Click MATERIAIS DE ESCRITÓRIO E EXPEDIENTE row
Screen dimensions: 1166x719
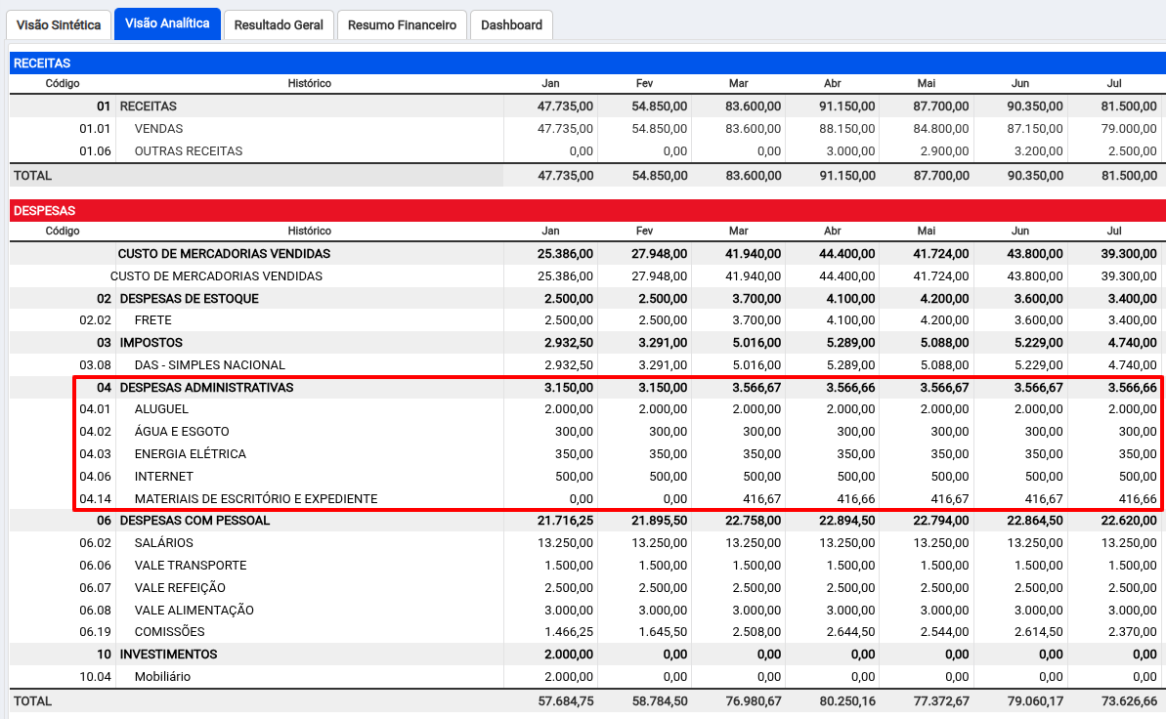coord(255,498)
